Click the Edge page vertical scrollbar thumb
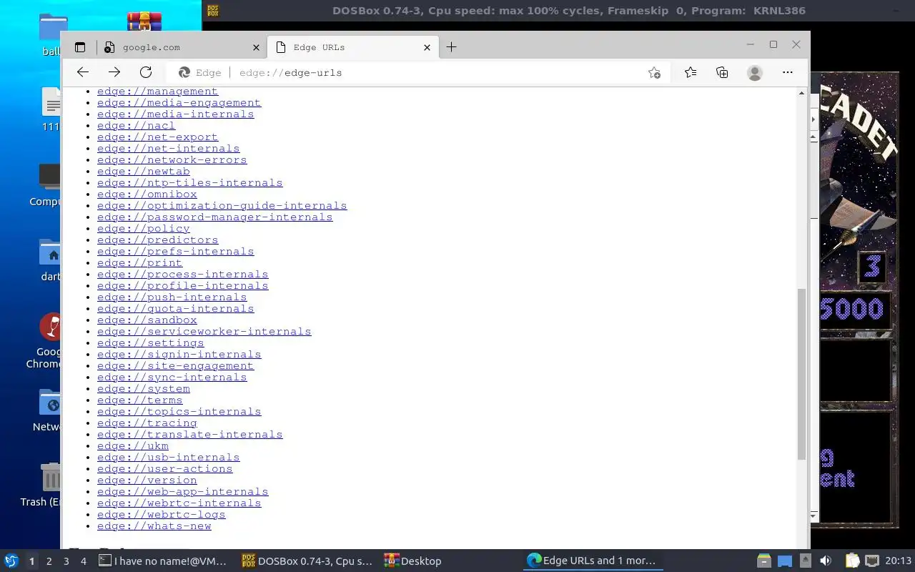The width and height of the screenshot is (915, 572). [x=801, y=374]
